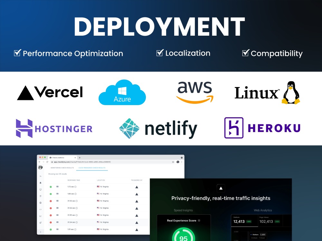Viewport: 322px width, 241px height.
Task: Click the Heroku square logo icon
Action: tap(234, 128)
